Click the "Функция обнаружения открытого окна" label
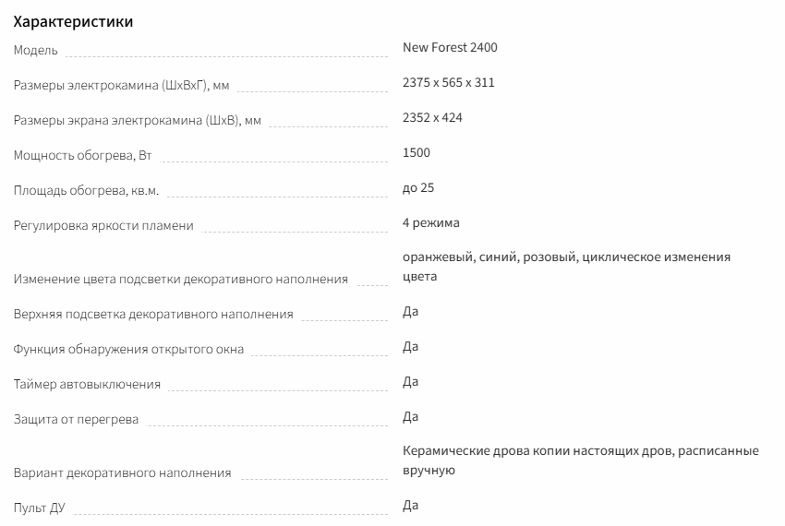The width and height of the screenshot is (785, 526). coord(128,350)
